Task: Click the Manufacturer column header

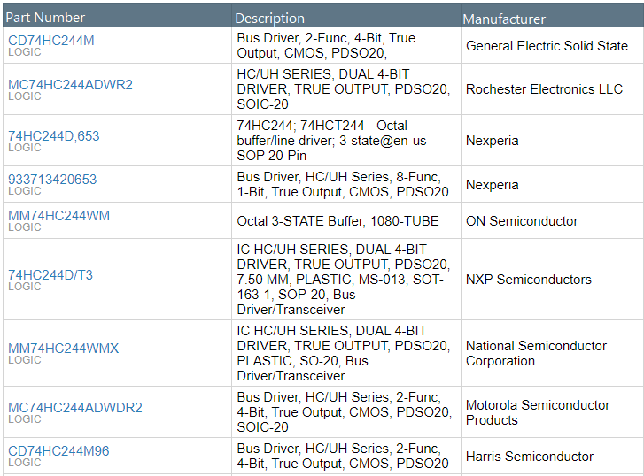Action: click(504, 19)
